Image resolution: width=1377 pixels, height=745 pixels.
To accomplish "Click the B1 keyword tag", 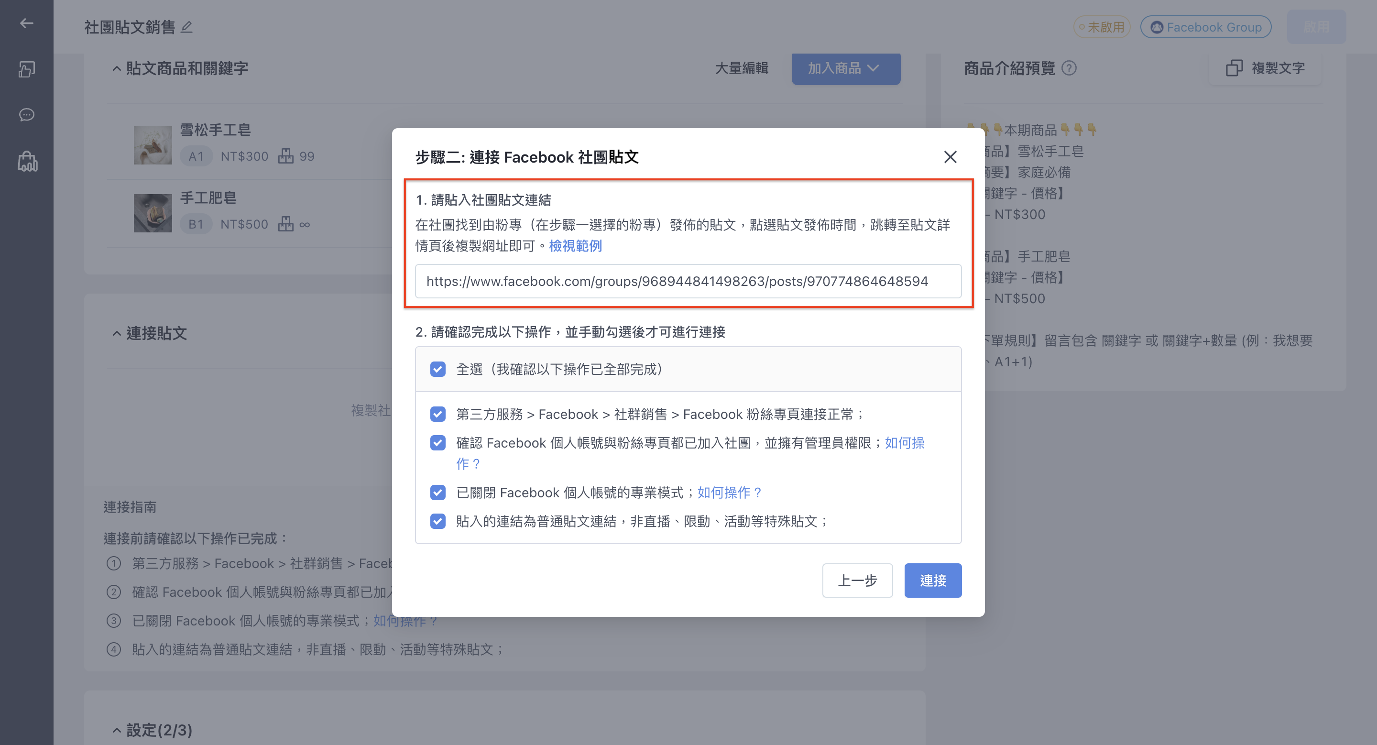I will (x=196, y=224).
